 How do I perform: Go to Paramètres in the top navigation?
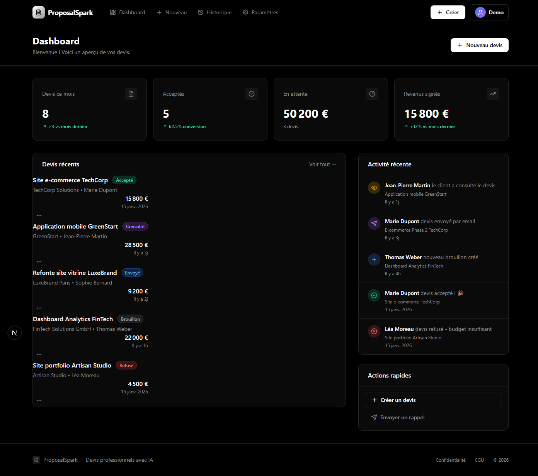[260, 12]
